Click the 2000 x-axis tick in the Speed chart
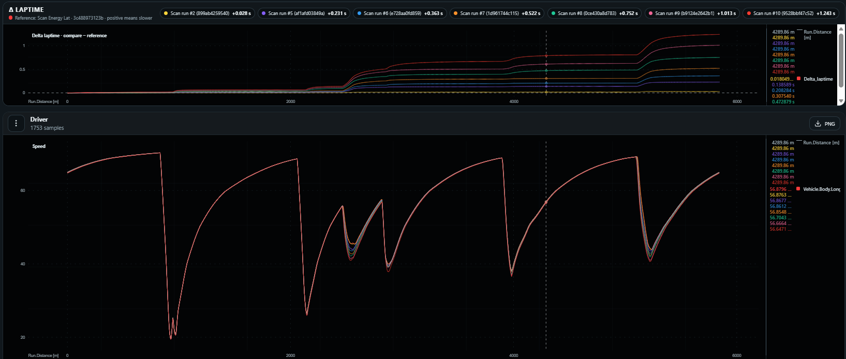Screen dimensions: 846x359 291,355
